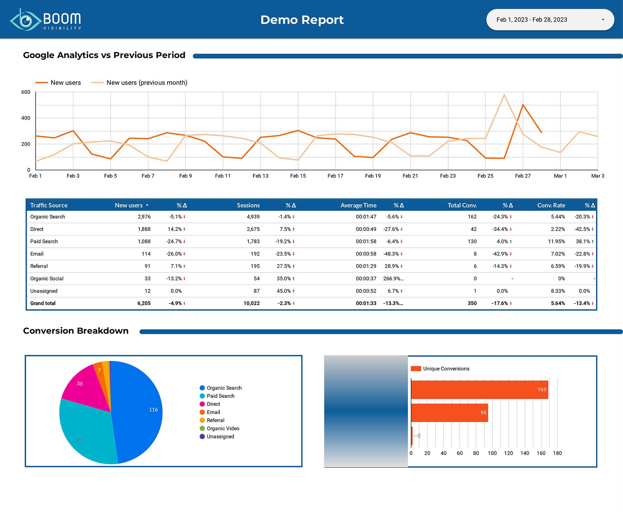Click the Demo Report title
This screenshot has height=512, width=623.
[302, 20]
